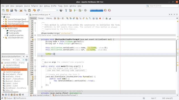
Task: Click the Copy toolbar icon
Action: [x=25, y=10]
